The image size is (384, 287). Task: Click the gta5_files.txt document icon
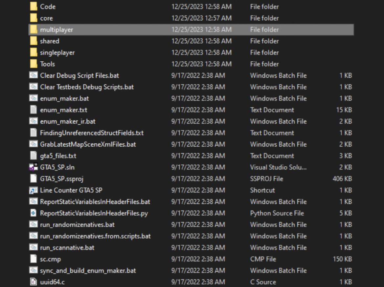point(33,156)
